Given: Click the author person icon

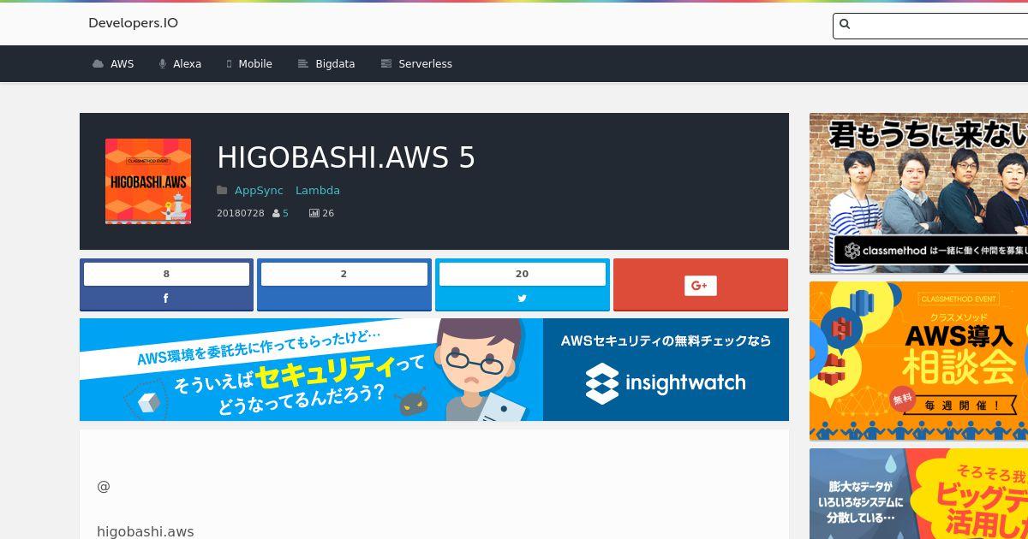Looking at the screenshot, I should (276, 213).
